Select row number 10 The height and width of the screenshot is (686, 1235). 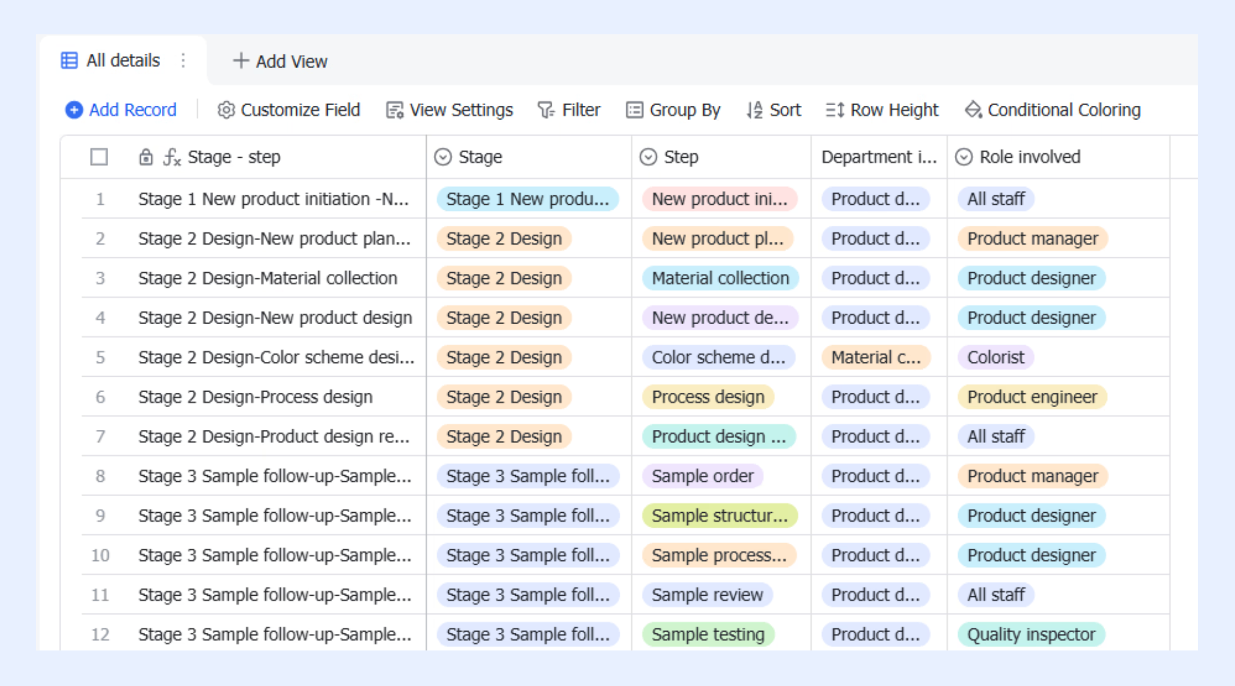[100, 555]
